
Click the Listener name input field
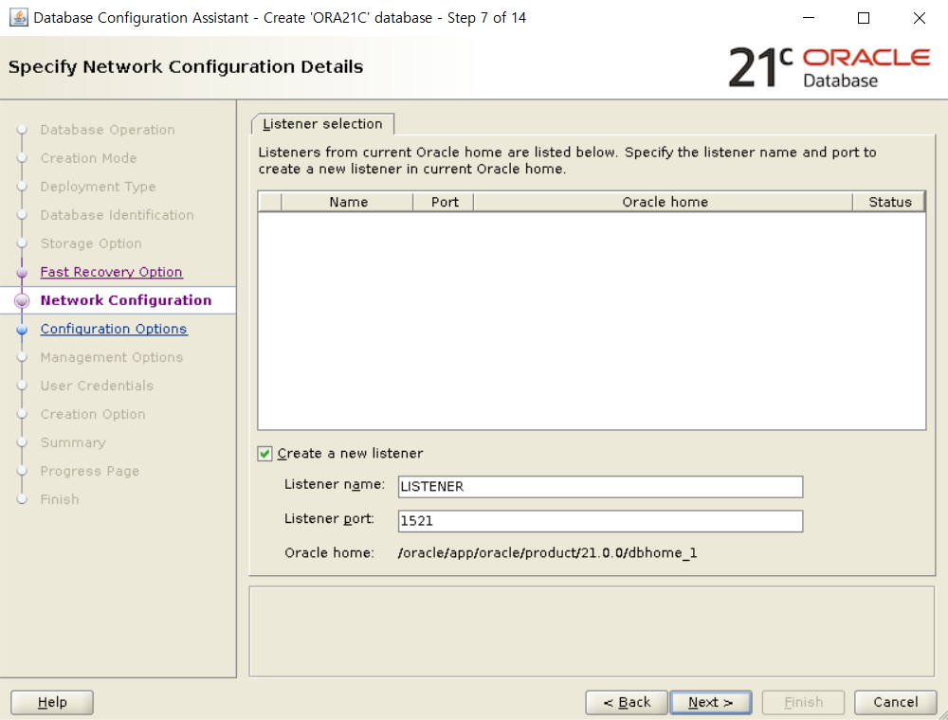click(600, 487)
